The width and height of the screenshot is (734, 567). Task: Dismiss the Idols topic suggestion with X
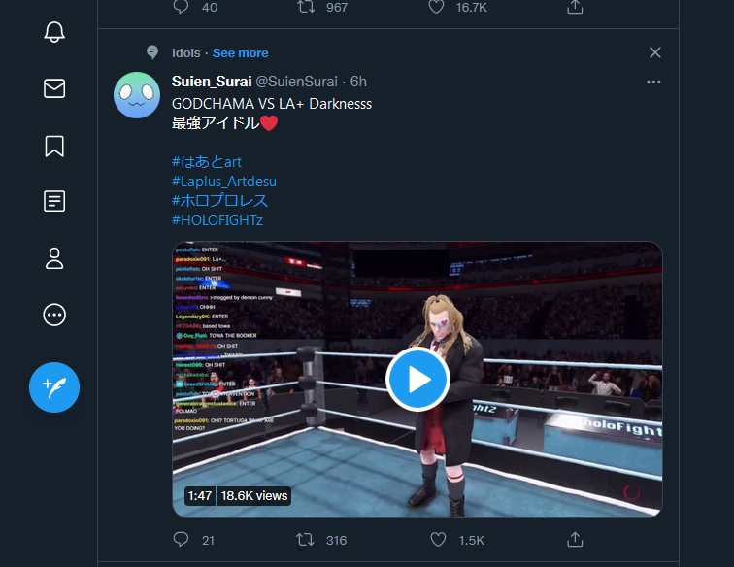point(654,52)
